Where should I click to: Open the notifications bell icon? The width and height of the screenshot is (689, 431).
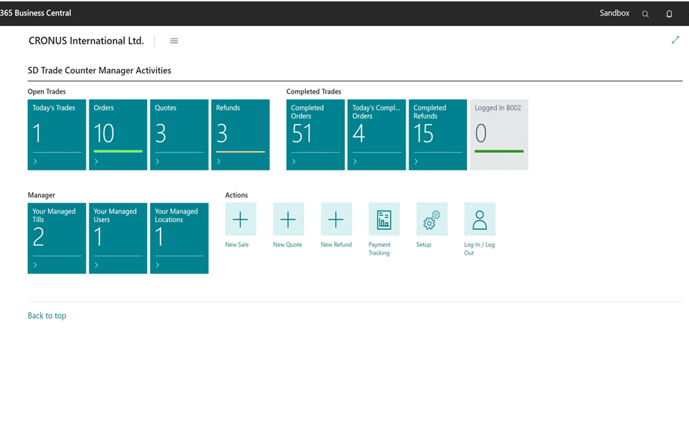(669, 14)
